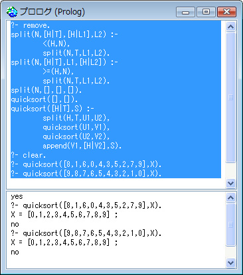Click the '?- clear.' line in editor
Viewport: 243px width, 275px height.
pos(29,155)
